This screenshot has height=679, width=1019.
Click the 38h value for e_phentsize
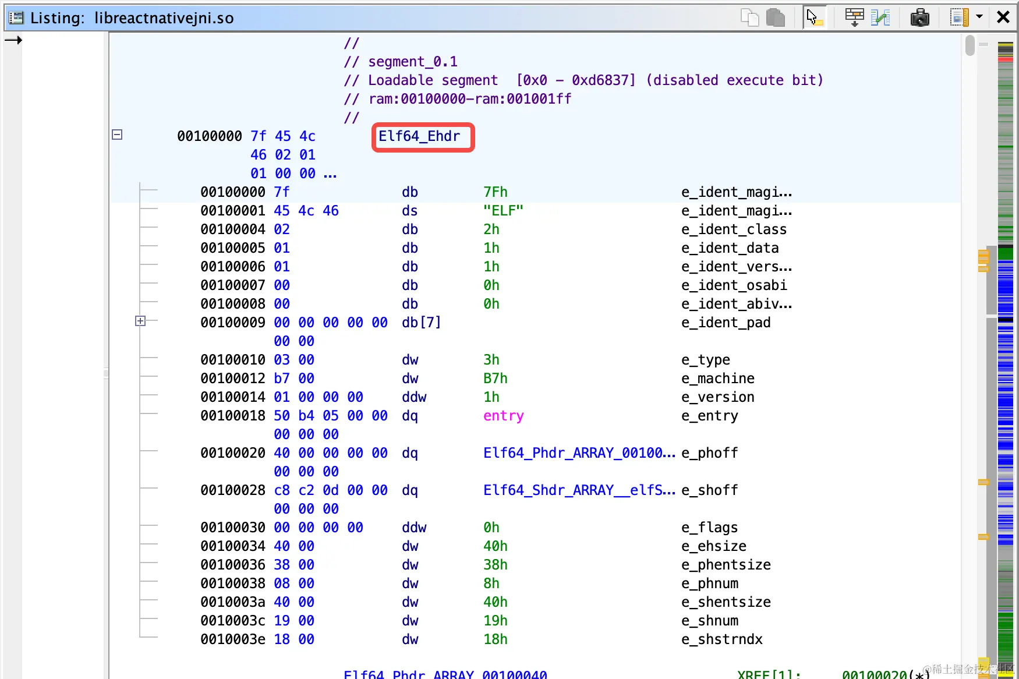click(496, 565)
